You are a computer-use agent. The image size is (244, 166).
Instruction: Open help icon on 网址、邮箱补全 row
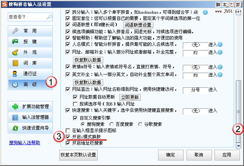220,52
